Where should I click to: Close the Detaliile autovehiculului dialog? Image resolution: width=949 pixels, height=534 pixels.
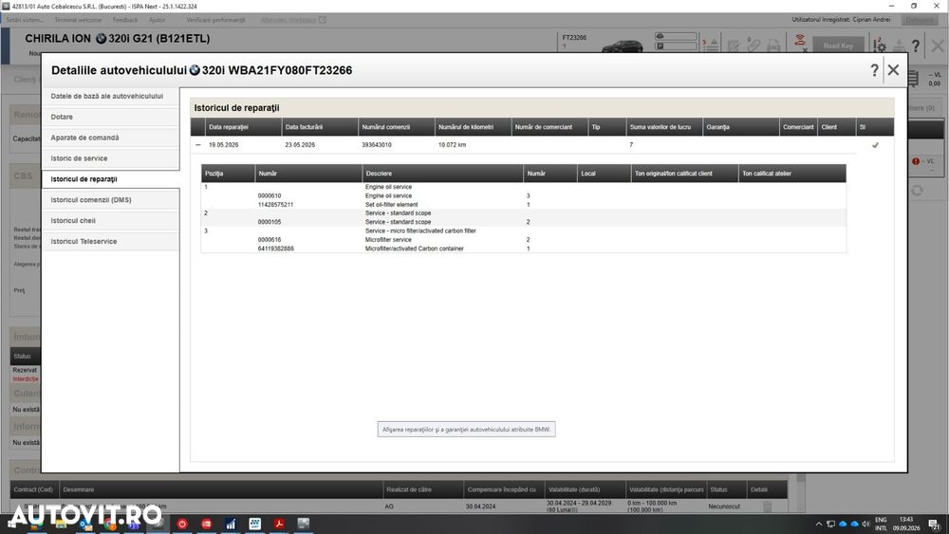pos(893,70)
